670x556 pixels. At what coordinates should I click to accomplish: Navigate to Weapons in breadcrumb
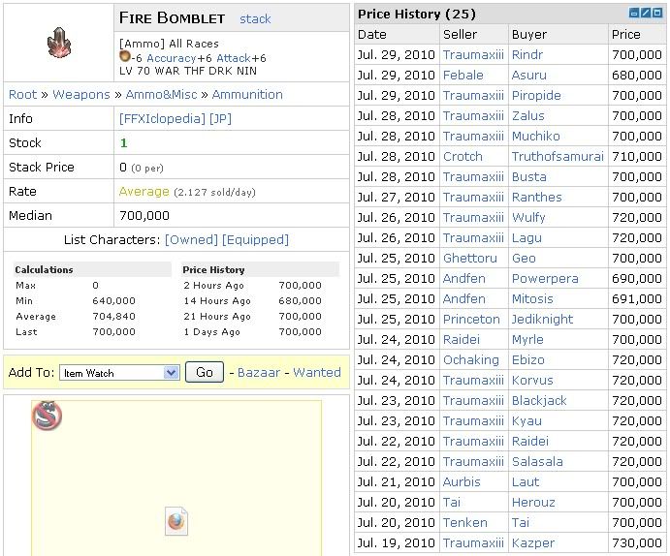(81, 94)
